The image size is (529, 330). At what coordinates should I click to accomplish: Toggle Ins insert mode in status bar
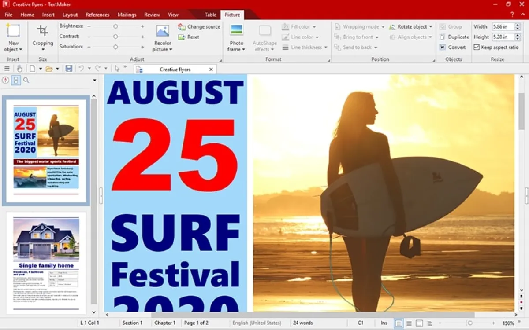(x=384, y=323)
